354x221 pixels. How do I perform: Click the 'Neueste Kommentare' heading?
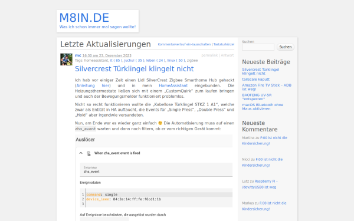point(260,126)
